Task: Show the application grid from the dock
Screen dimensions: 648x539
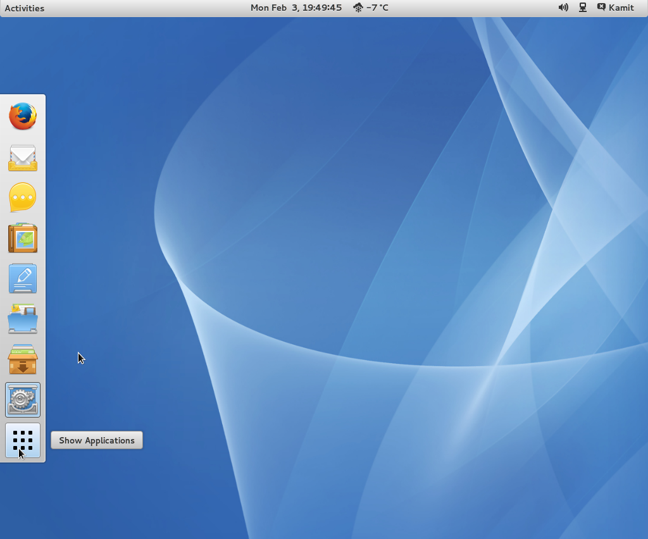Action: click(23, 440)
